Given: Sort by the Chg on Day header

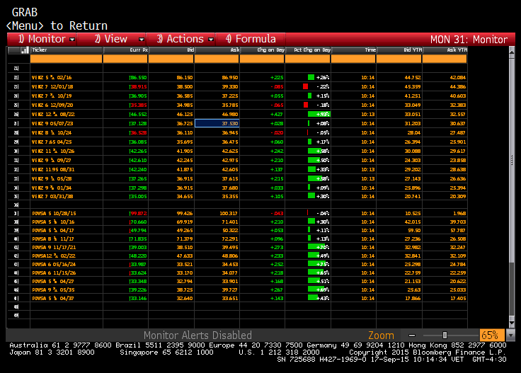Looking at the screenshot, I should click(x=262, y=50).
